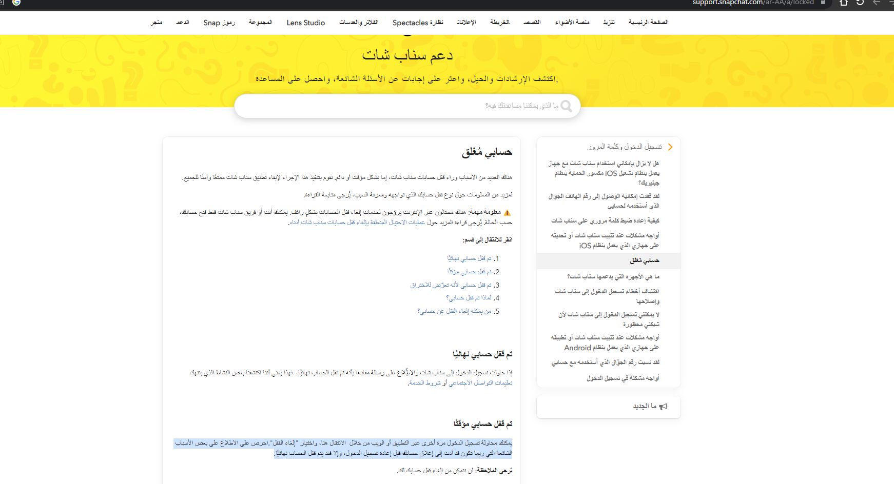Jump to section 5 about who can unlock
Screen dimensions: 894x484
[455, 311]
